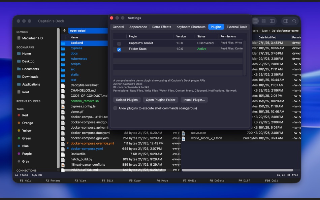The width and height of the screenshot is (320, 200).
Task: Switch to list view in toolbar
Action: 255,21
